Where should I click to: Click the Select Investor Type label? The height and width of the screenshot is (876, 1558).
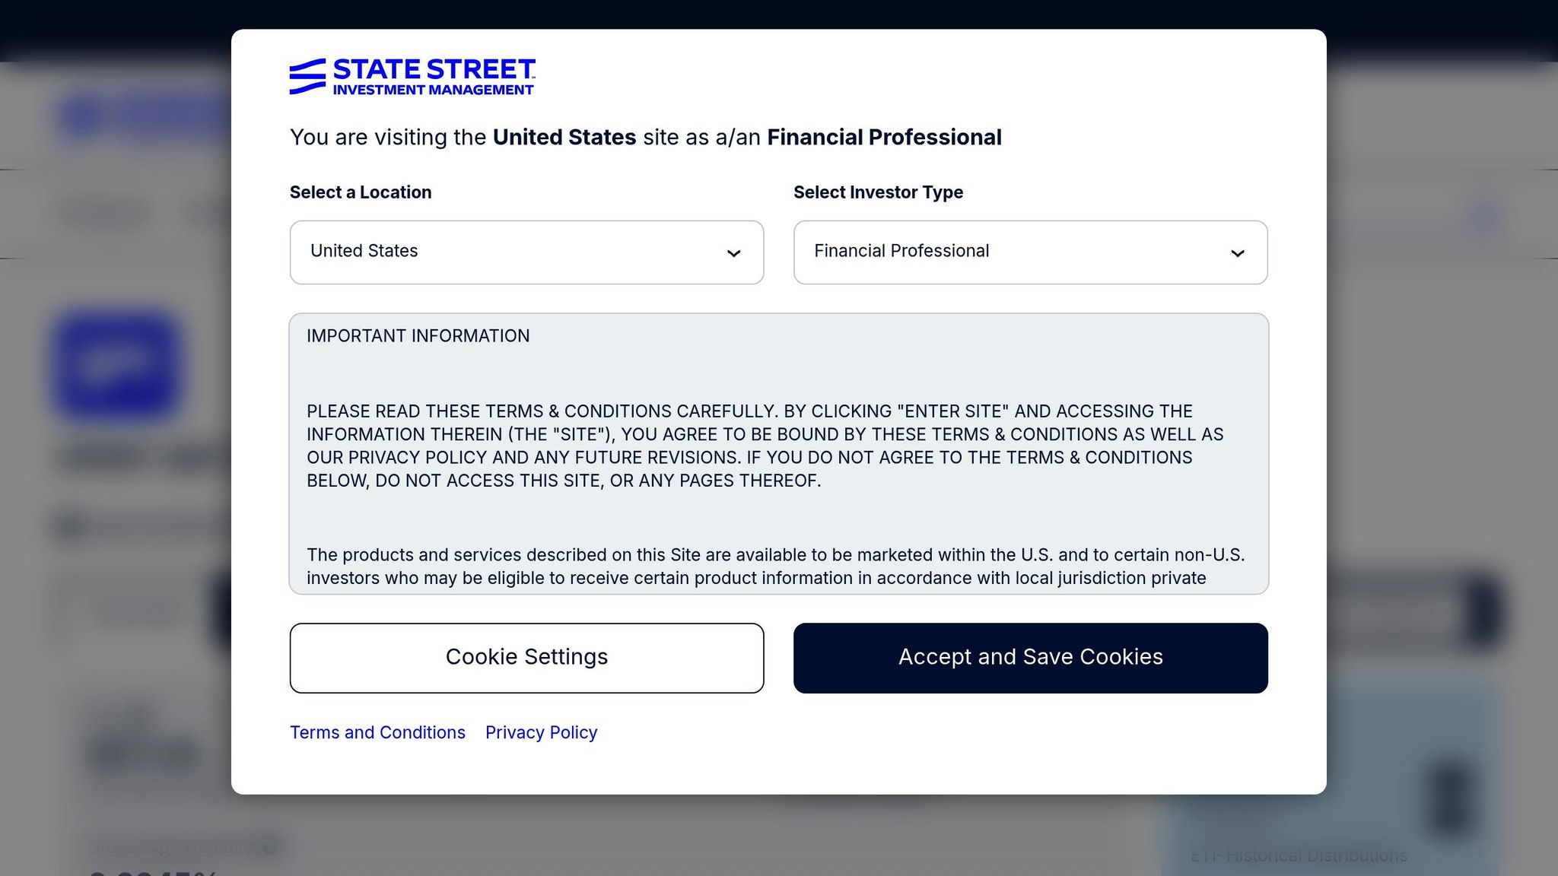(x=878, y=192)
